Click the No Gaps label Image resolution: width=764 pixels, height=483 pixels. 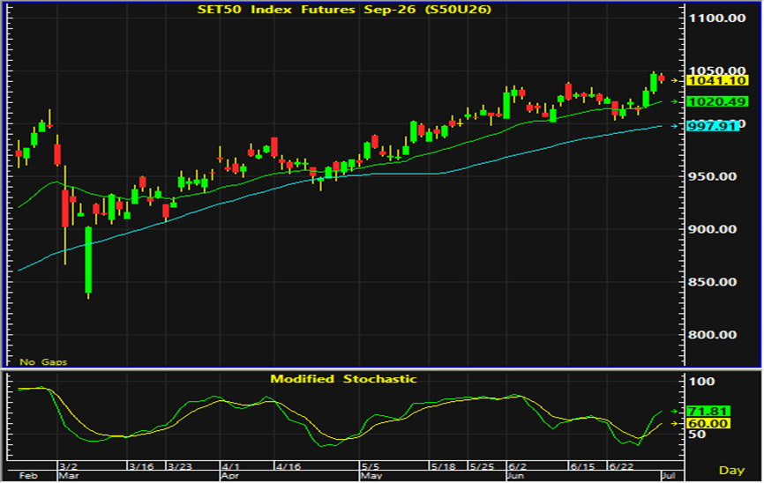43,361
